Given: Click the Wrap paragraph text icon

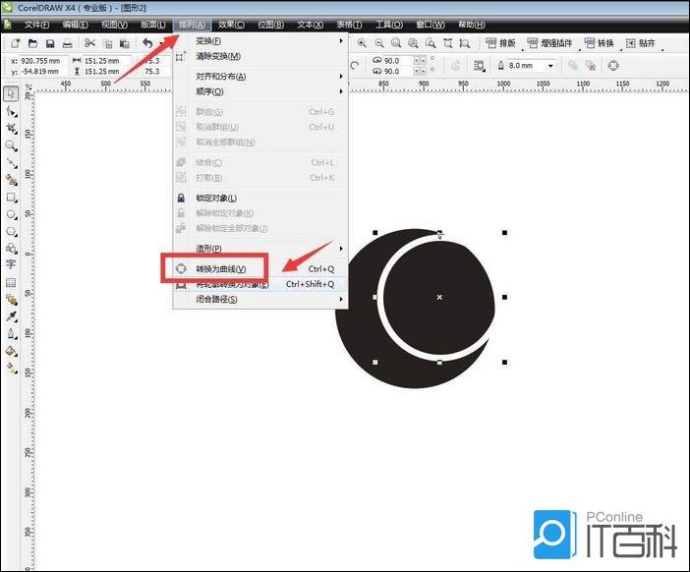Looking at the screenshot, I should click(479, 66).
